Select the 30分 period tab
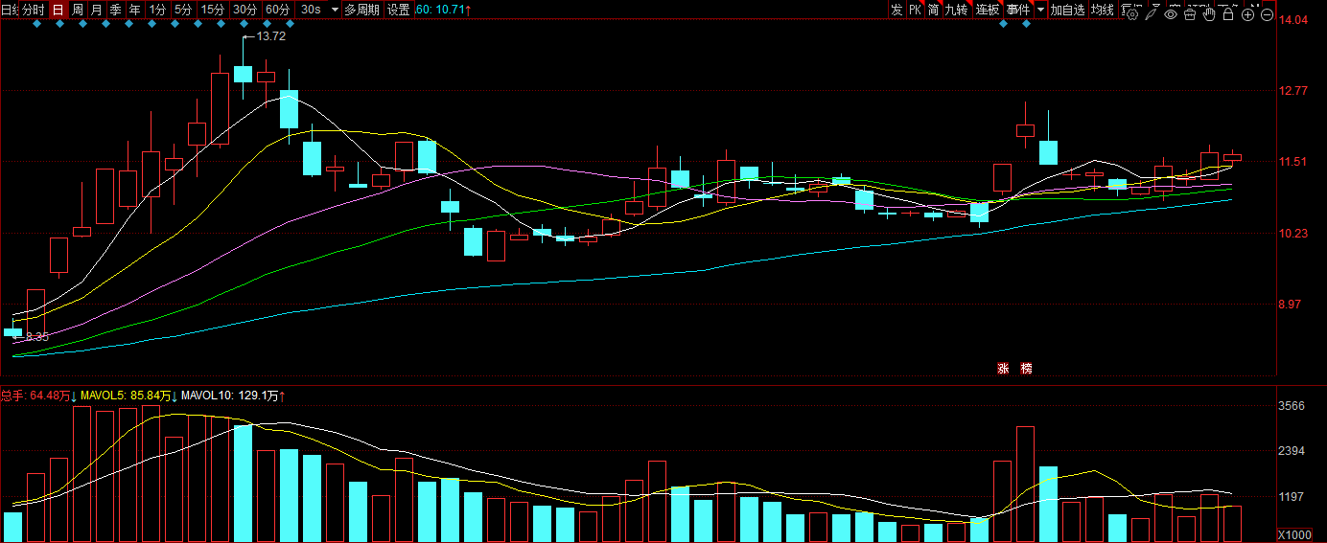Viewport: 1327px width, 543px height. click(x=245, y=10)
